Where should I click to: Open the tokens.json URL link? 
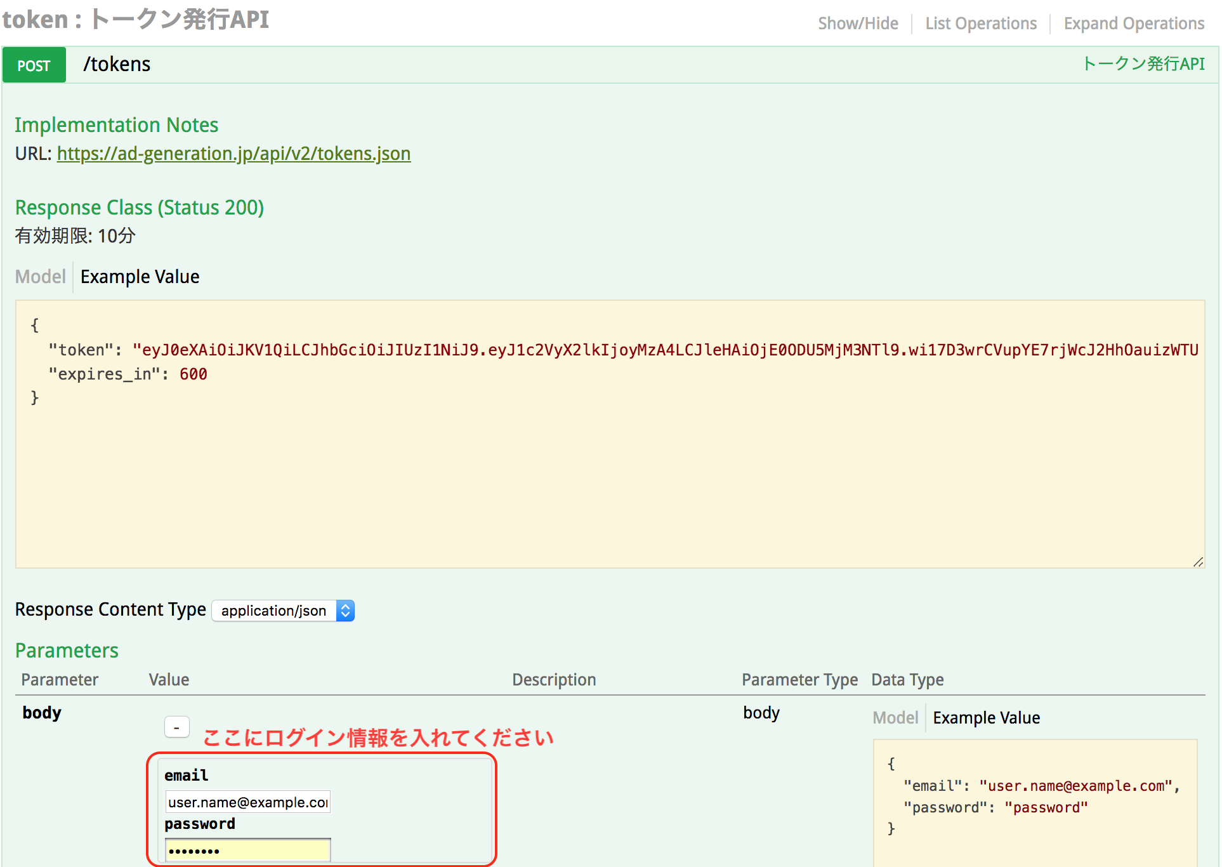pyautogui.click(x=233, y=154)
